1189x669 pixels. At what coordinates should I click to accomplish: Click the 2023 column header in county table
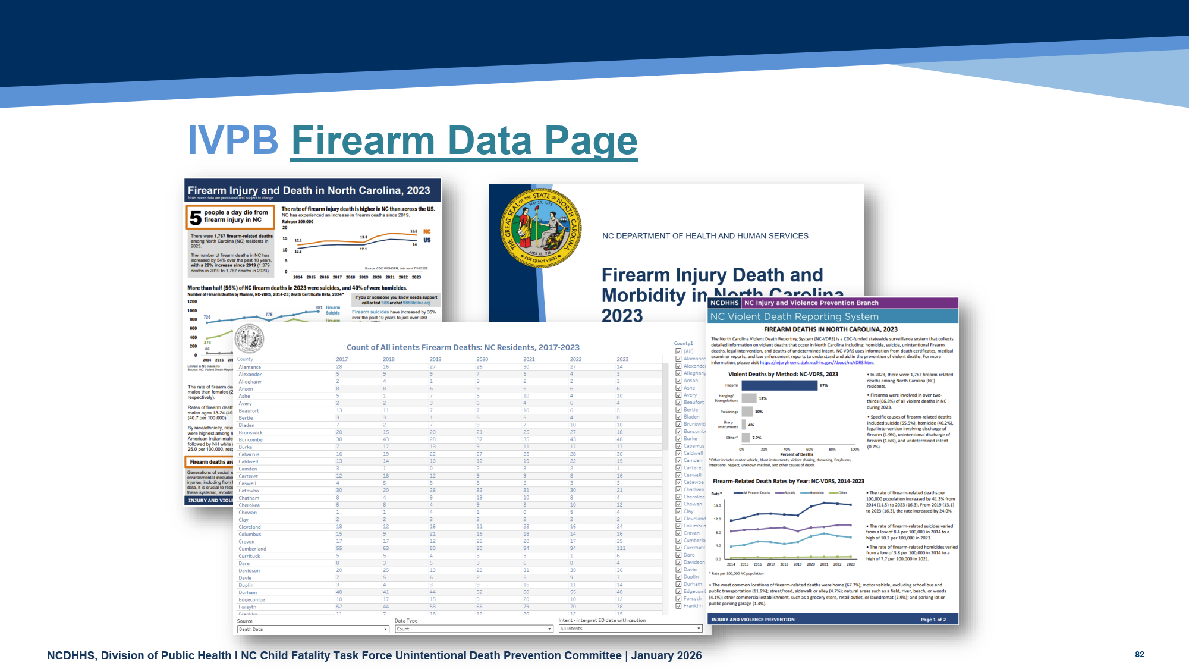(x=622, y=359)
